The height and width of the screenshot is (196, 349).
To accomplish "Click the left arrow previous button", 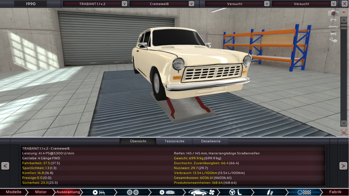I will (5, 166).
